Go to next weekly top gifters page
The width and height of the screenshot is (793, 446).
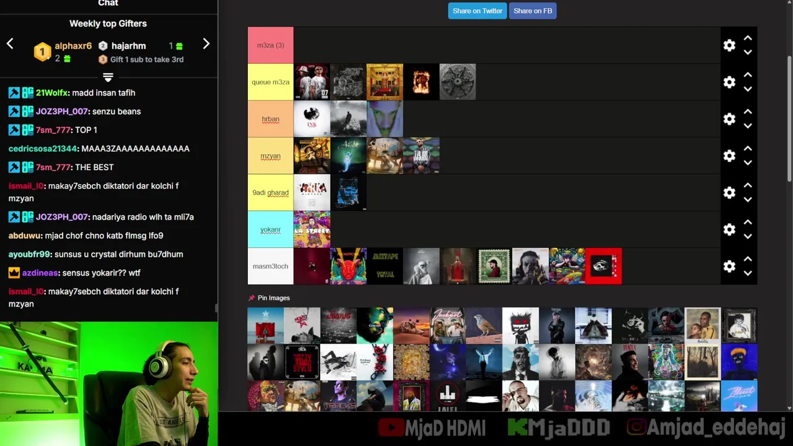206,44
